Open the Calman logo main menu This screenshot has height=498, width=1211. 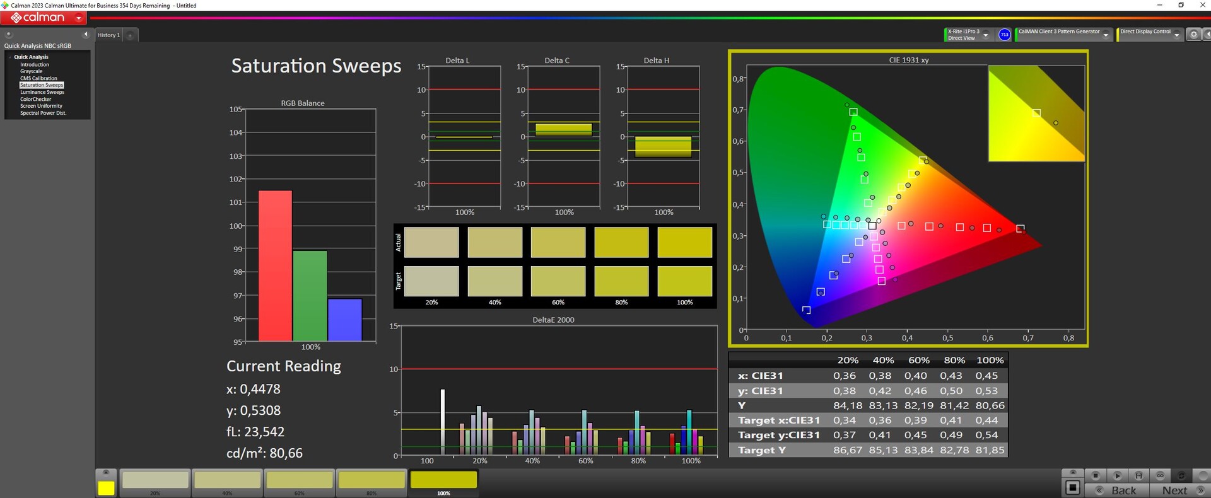[x=44, y=18]
